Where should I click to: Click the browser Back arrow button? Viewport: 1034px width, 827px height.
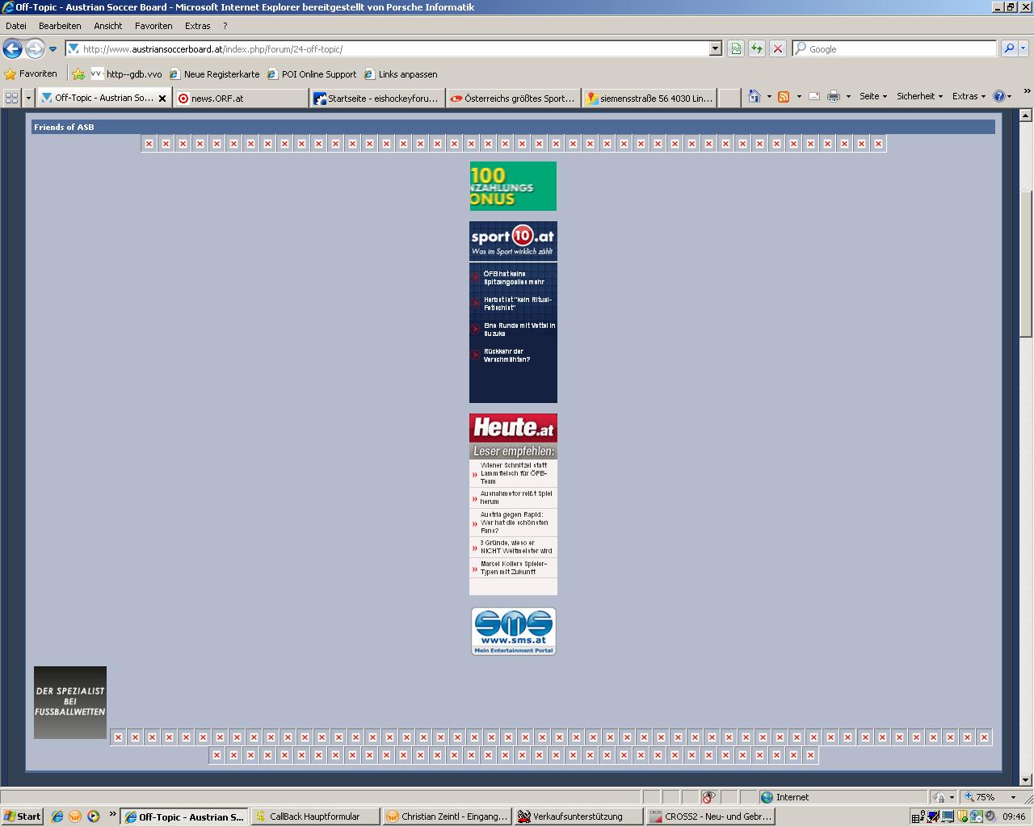coord(12,49)
